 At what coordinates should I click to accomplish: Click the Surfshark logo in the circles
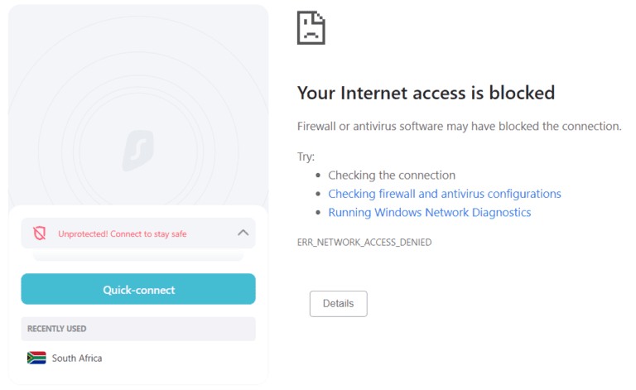(x=138, y=152)
